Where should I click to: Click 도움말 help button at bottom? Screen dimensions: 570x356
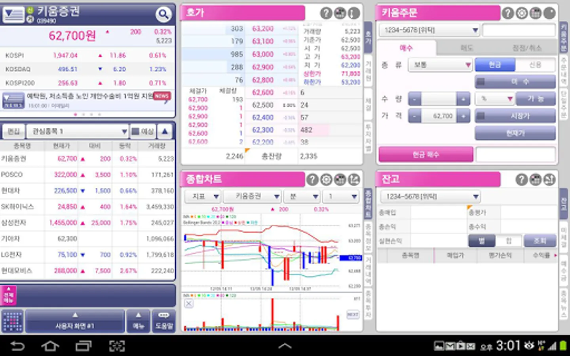(x=164, y=321)
